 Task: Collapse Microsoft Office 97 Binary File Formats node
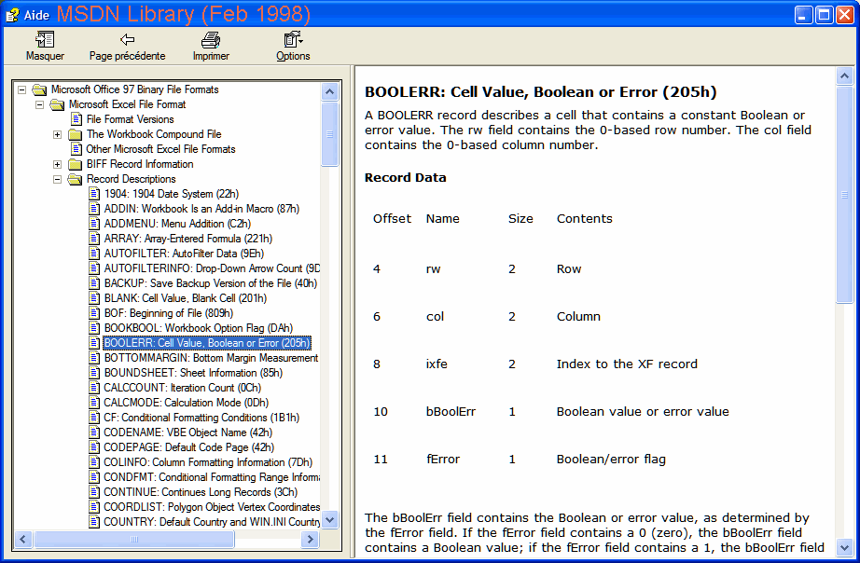coord(21,89)
